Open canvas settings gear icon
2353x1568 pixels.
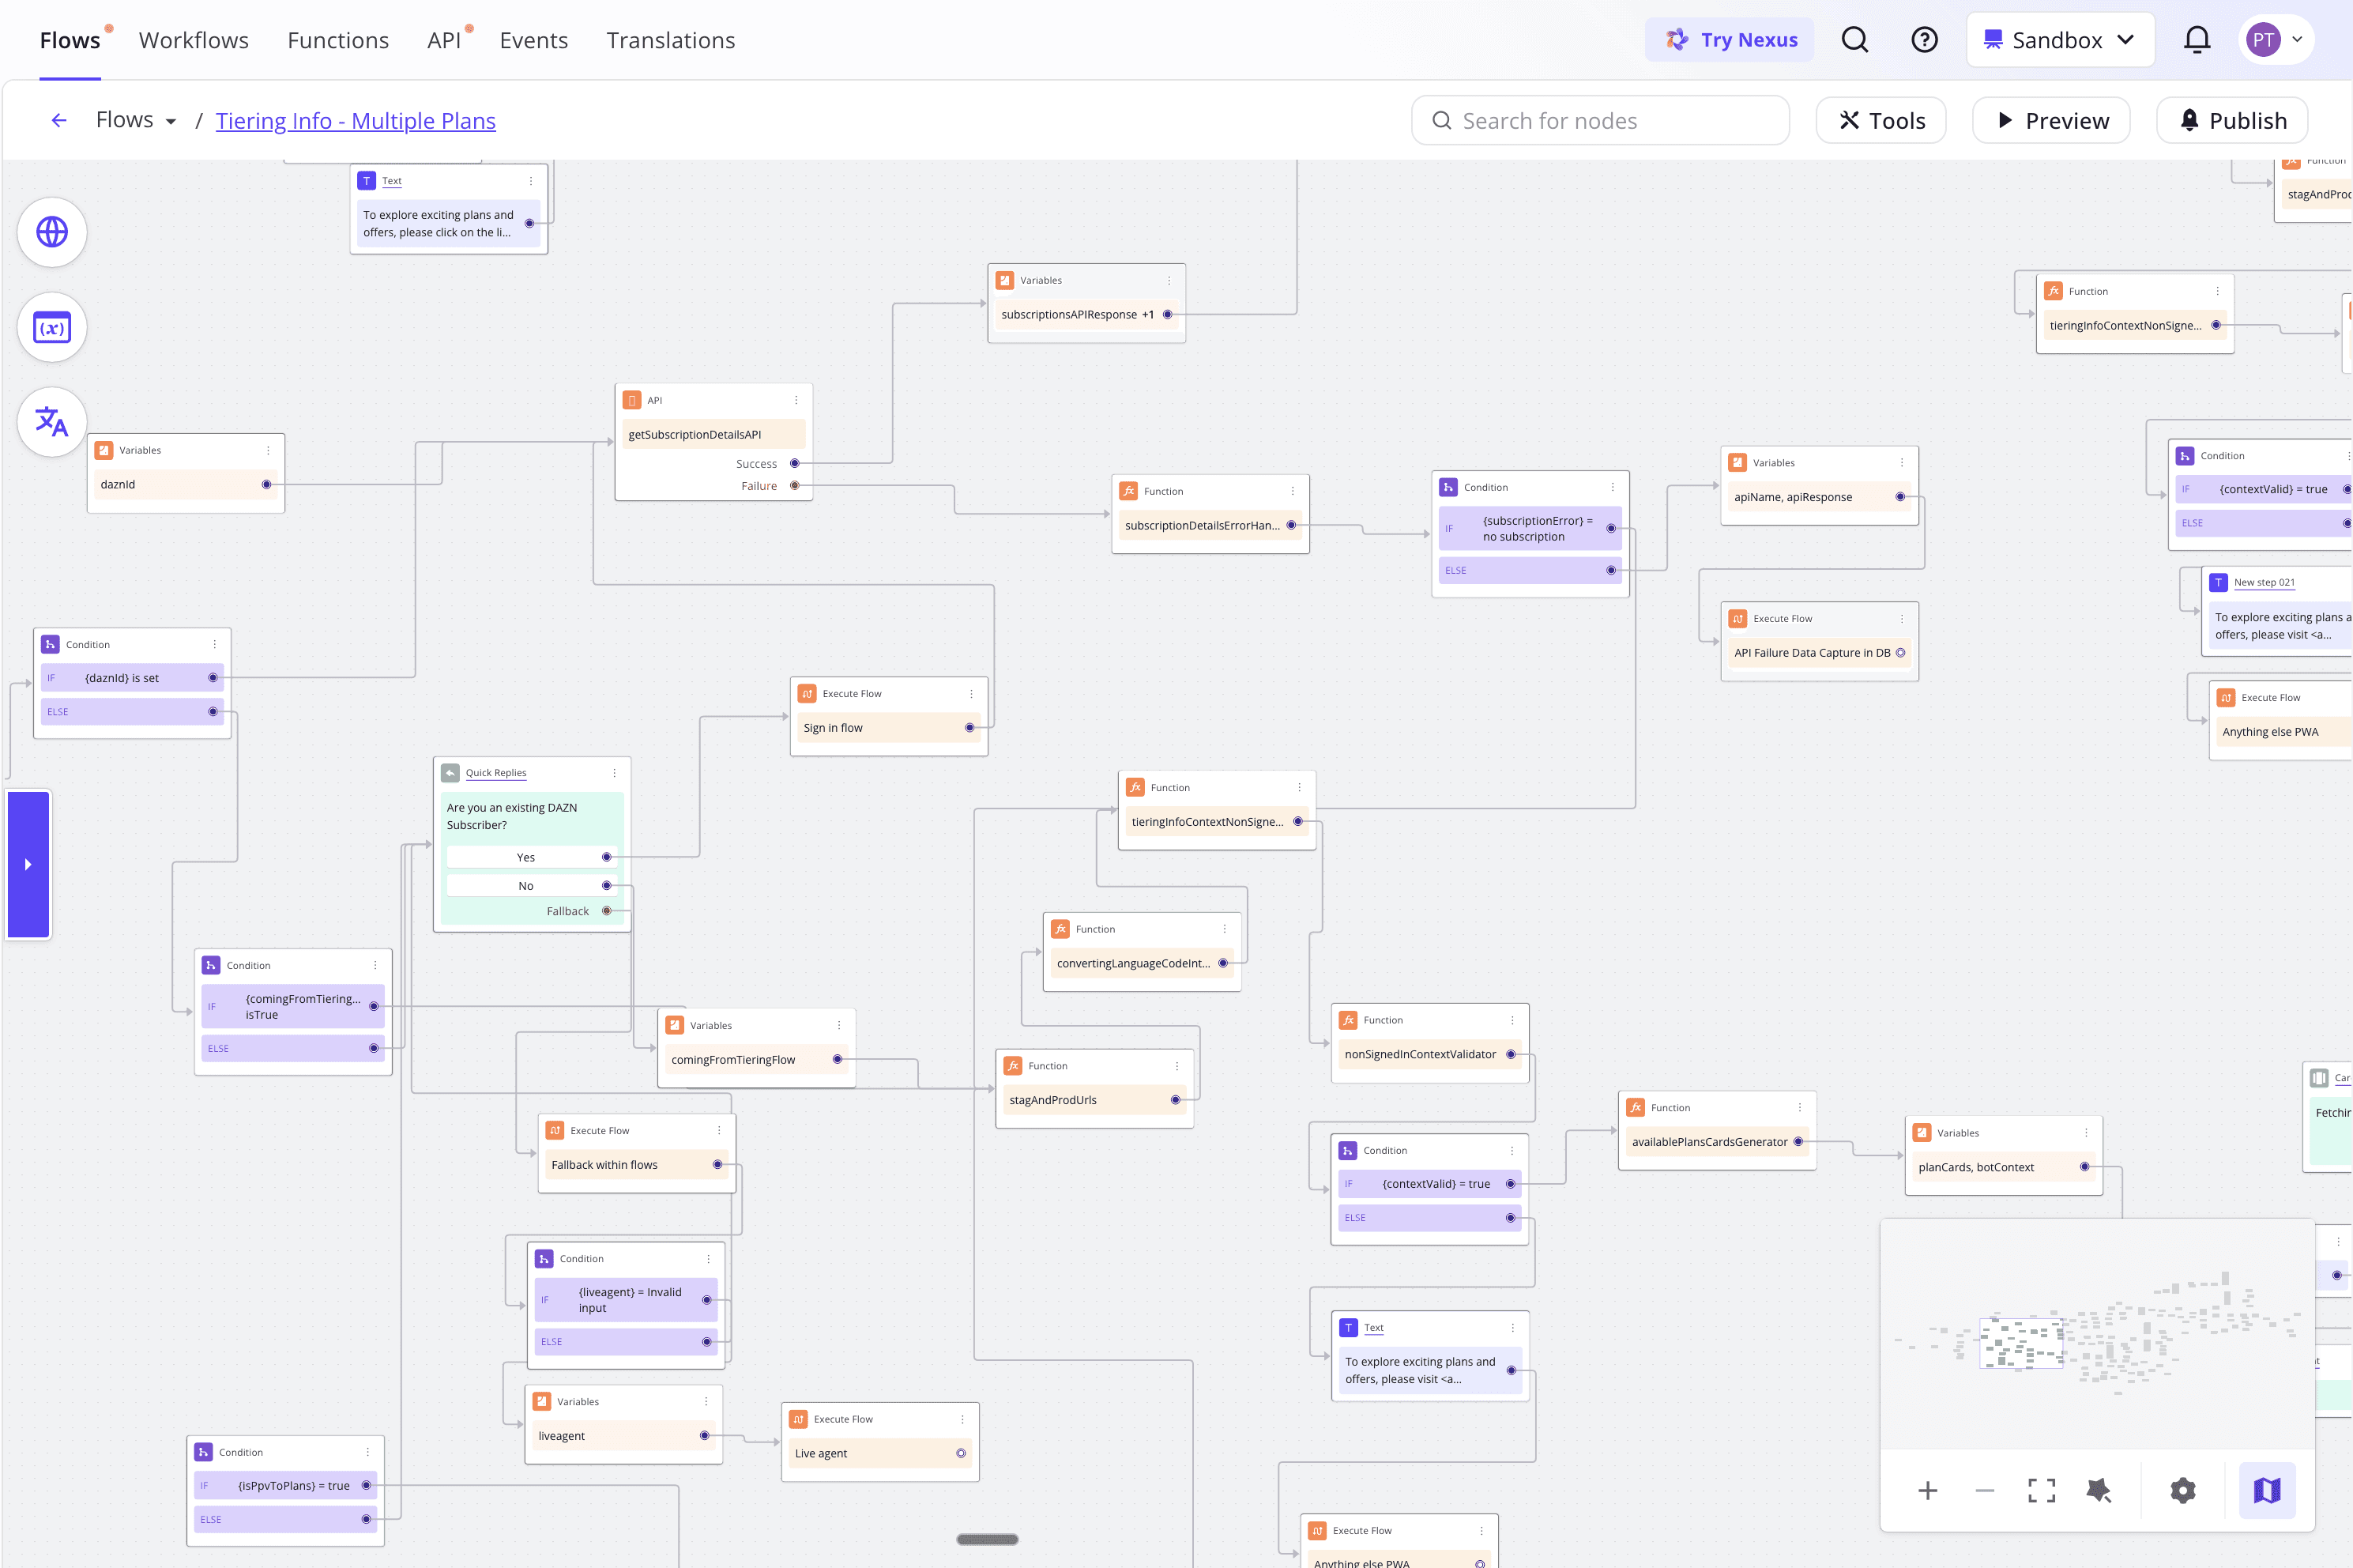click(x=2183, y=1490)
